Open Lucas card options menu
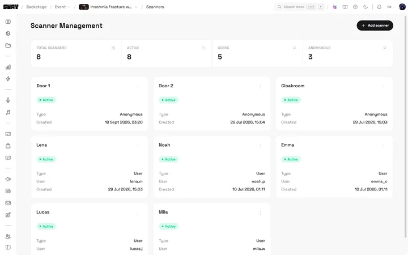The image size is (408, 255). [x=138, y=213]
